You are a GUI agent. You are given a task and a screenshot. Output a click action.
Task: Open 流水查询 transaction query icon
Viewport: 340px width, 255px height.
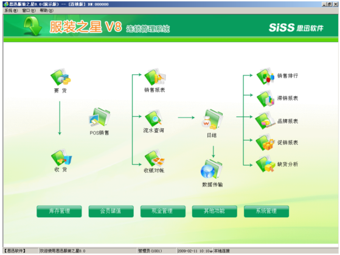[154, 118]
